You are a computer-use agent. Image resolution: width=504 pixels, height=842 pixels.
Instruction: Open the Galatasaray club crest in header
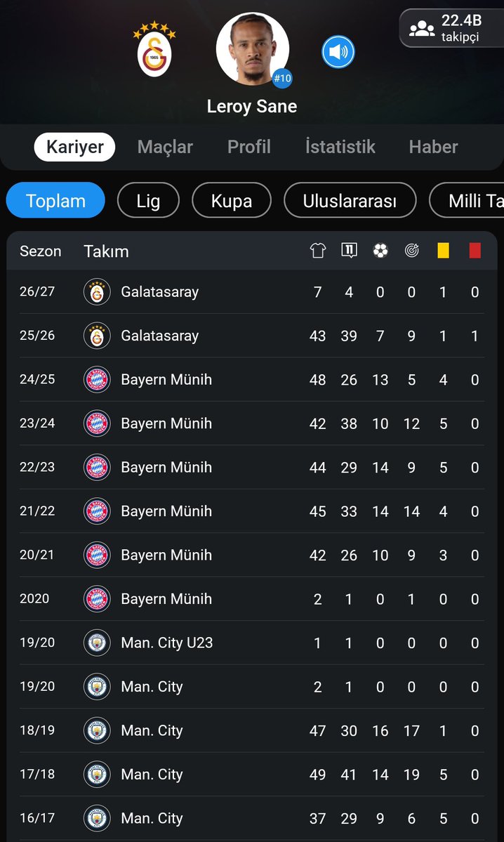(154, 49)
